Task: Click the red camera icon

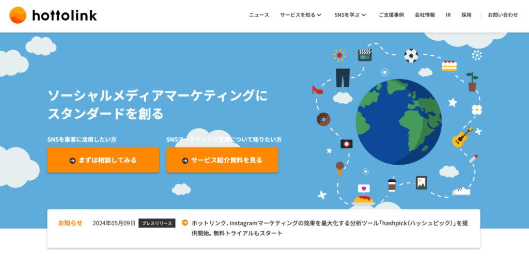Action: tap(346, 144)
